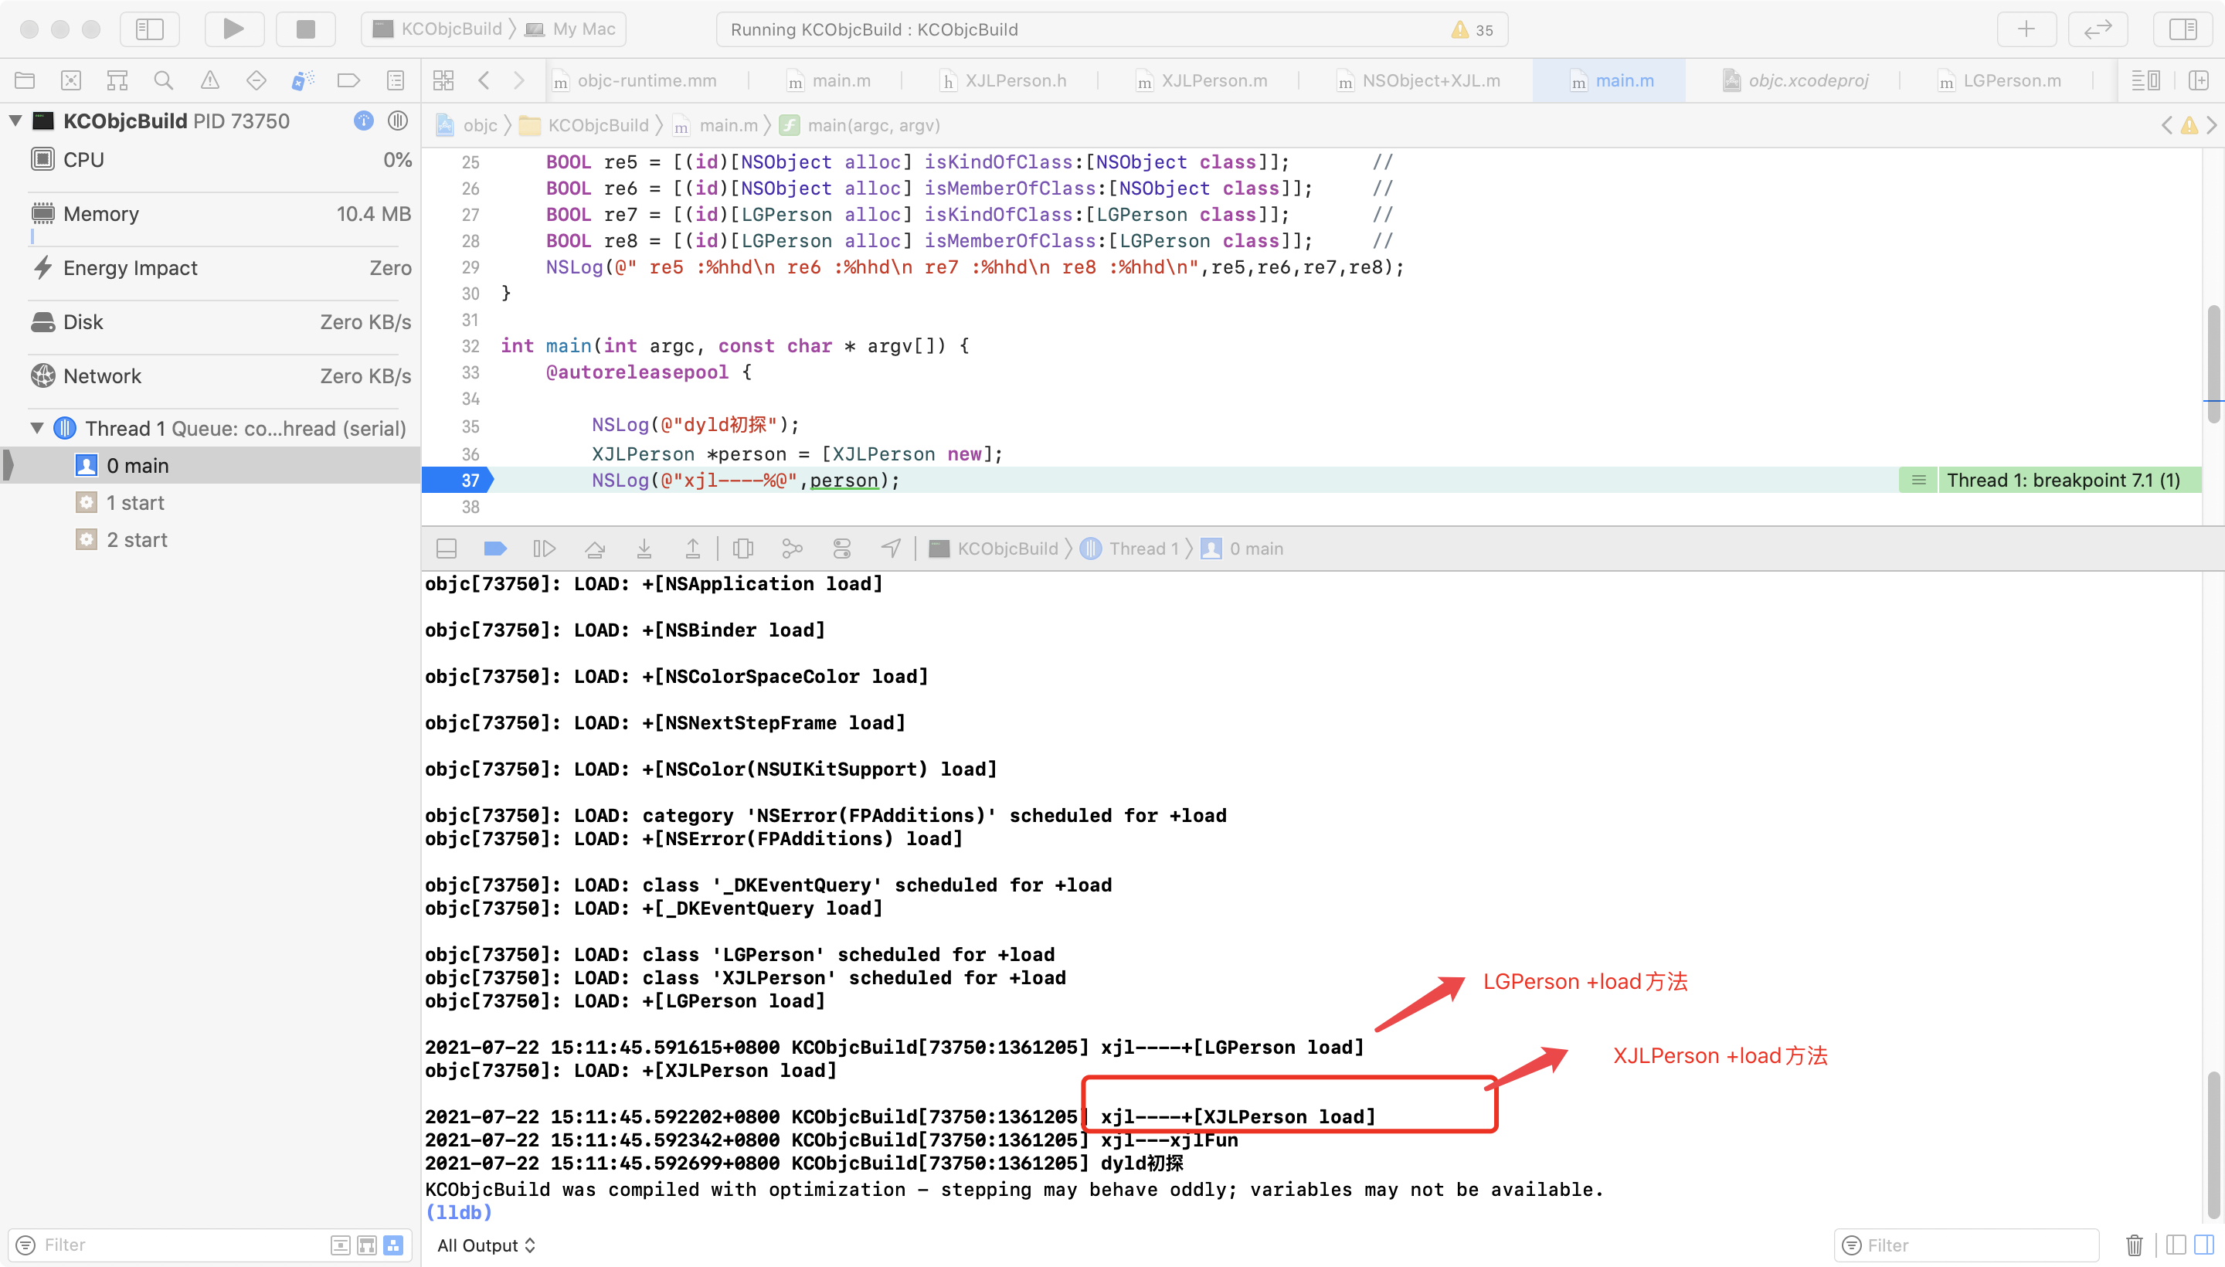
Task: Click the step out icon in debug toolbar
Action: pyautogui.click(x=692, y=547)
